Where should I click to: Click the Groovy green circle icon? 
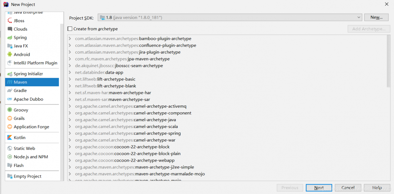10,110
